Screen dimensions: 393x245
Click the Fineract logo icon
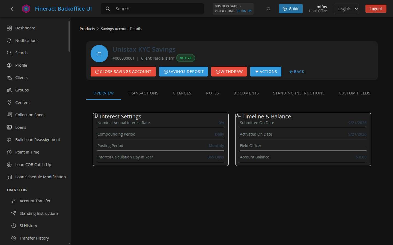26,9
